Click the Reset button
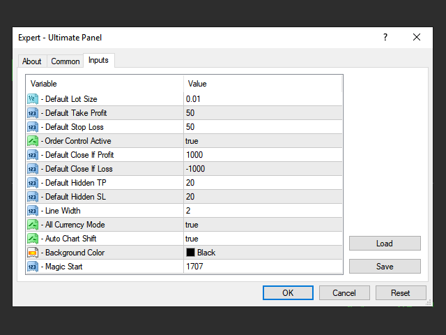The image size is (446, 335). coord(401,293)
